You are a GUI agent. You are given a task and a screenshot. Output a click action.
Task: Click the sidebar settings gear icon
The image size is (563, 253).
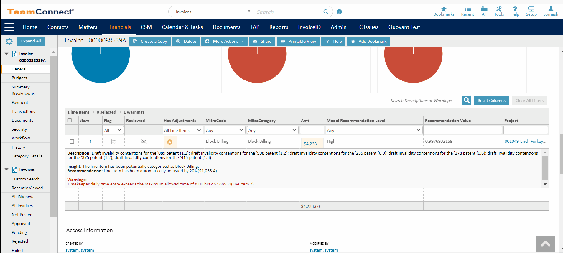[9, 41]
